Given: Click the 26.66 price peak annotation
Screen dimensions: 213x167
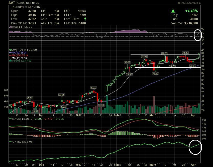Looking at the screenshot, I should click(62, 95).
